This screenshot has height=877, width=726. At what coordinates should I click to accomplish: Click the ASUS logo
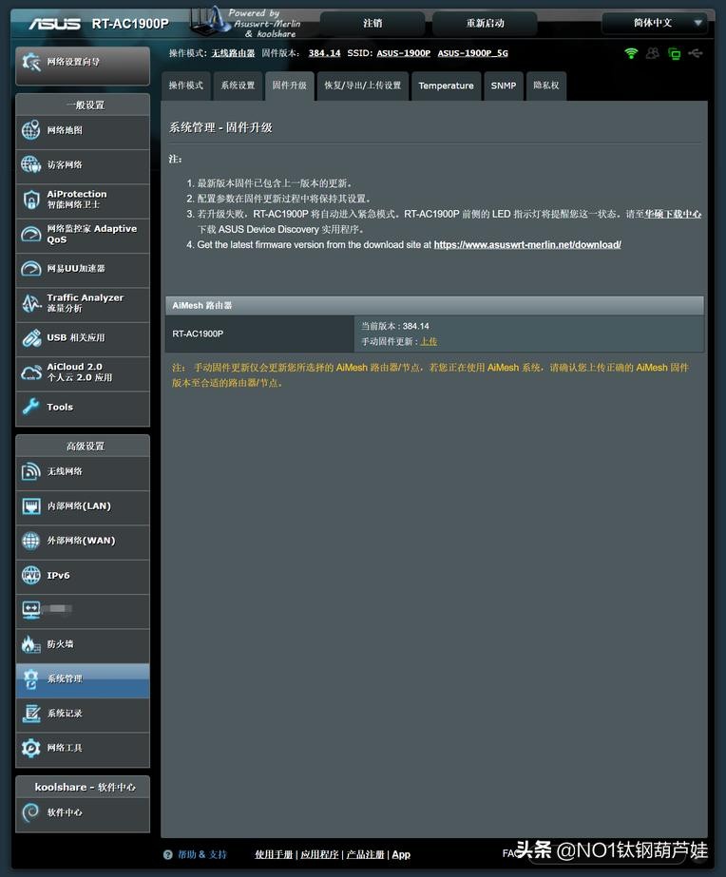pyautogui.click(x=54, y=24)
